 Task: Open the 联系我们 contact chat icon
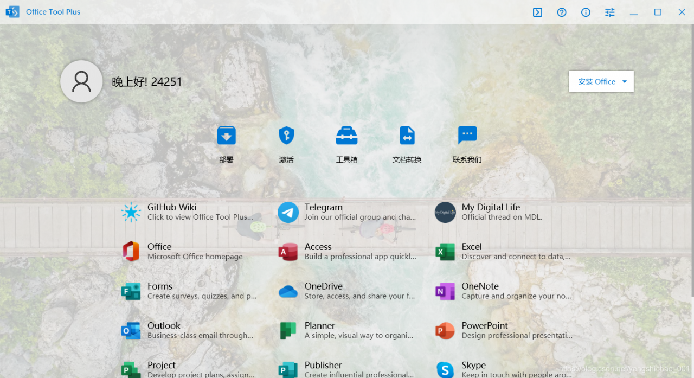(467, 136)
